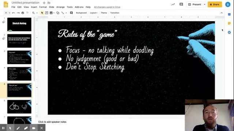Click to add speaker notes field
This screenshot has height=131, width=234.
coord(52,122)
